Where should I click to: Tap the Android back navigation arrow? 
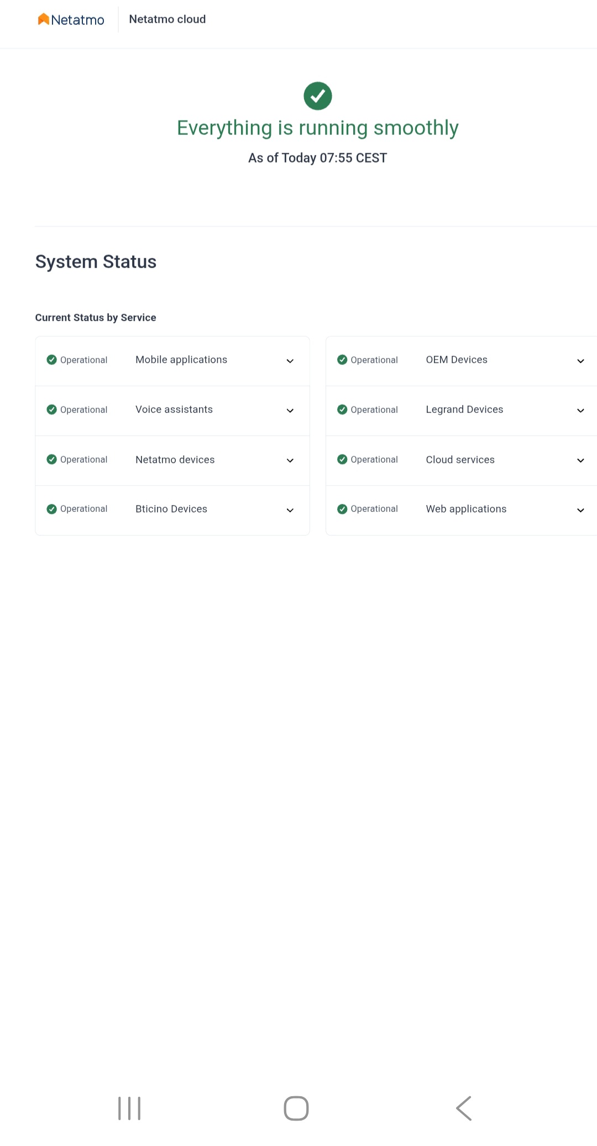click(464, 1108)
